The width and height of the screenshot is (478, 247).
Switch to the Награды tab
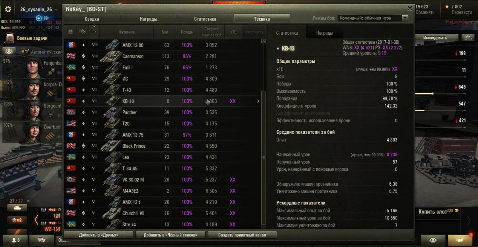pos(148,19)
